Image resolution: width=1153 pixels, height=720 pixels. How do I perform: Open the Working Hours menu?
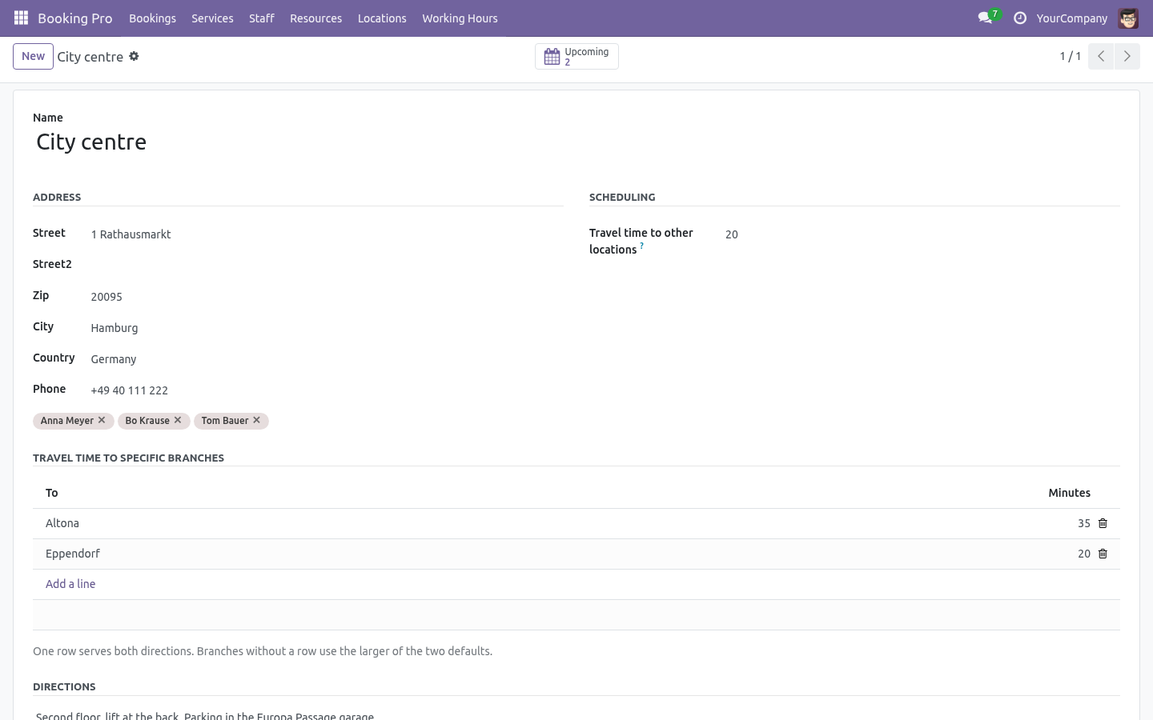(460, 18)
